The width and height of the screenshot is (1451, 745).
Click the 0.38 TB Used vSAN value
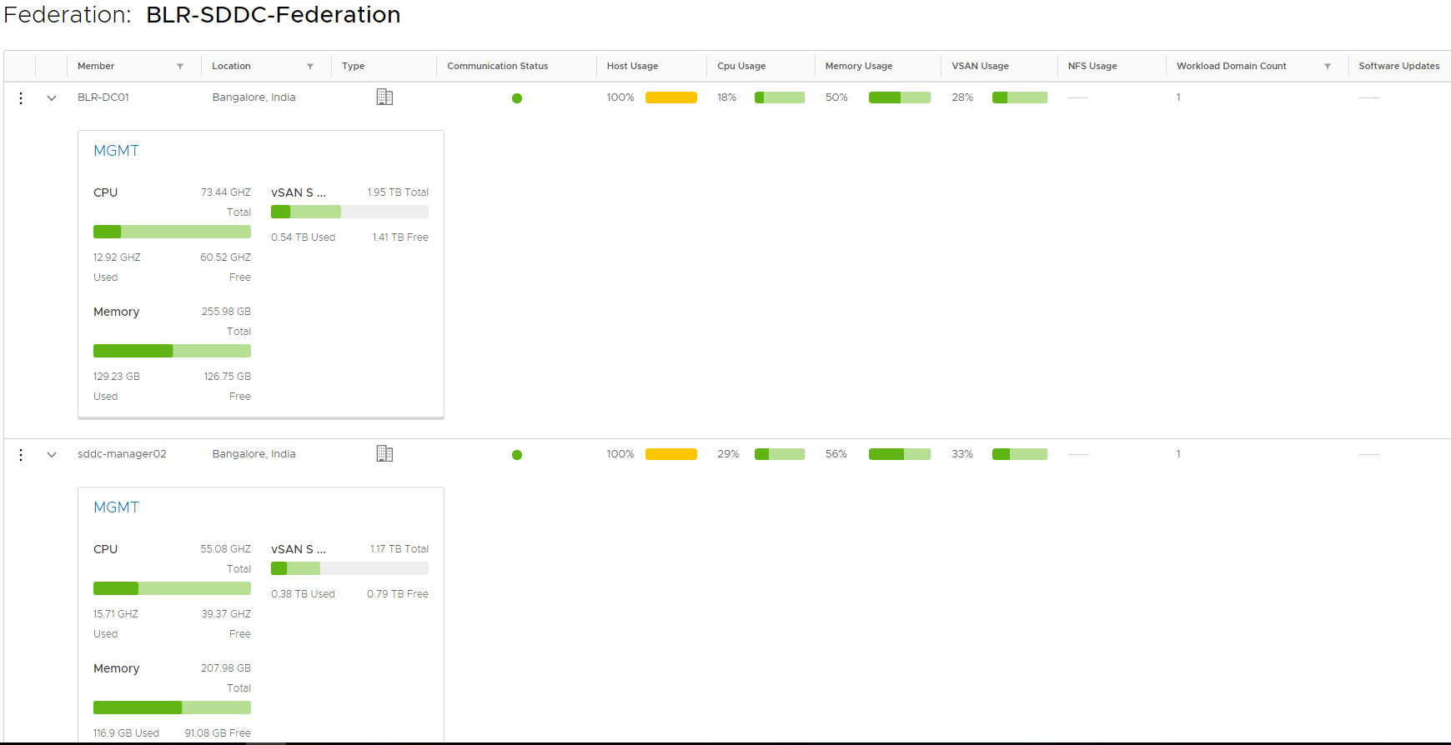[x=303, y=594]
